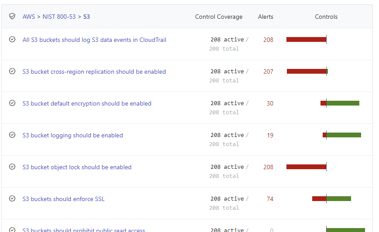Click the Alerts column header
The image size is (379, 232).
(265, 17)
